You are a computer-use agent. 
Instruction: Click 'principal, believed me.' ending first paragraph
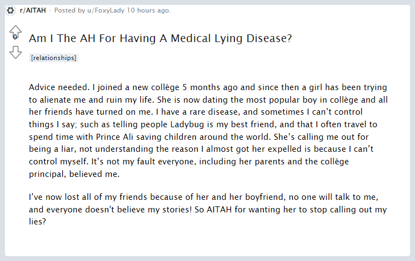point(74,174)
